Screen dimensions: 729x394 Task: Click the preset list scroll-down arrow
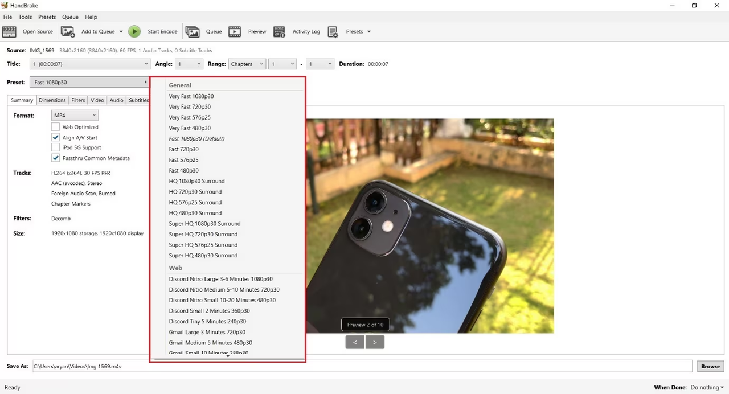point(228,356)
